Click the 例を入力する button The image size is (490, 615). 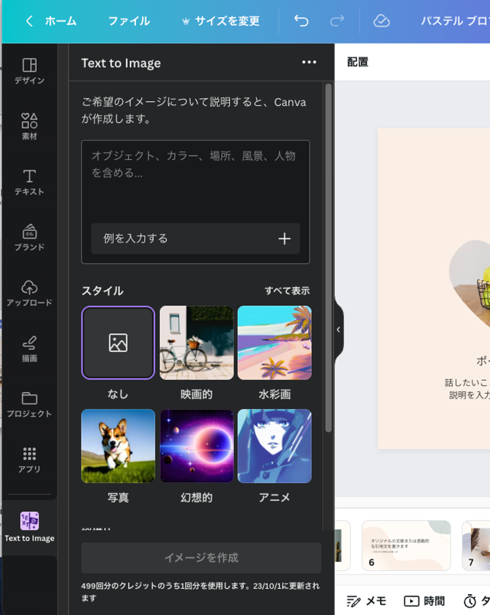pyautogui.click(x=195, y=239)
